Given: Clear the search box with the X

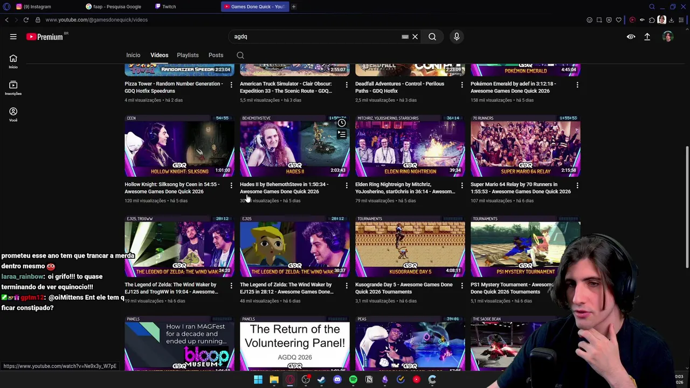Looking at the screenshot, I should 415,37.
